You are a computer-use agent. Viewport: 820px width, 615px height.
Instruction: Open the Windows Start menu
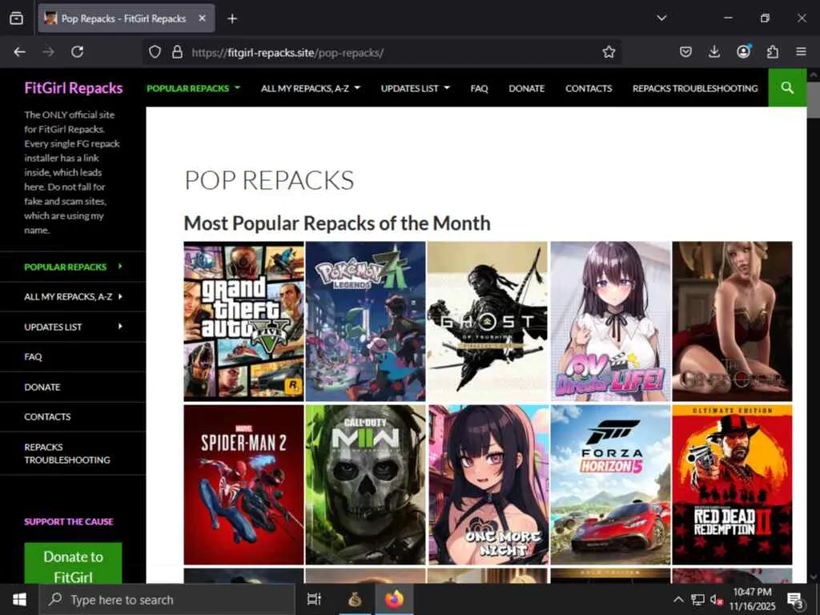point(19,599)
